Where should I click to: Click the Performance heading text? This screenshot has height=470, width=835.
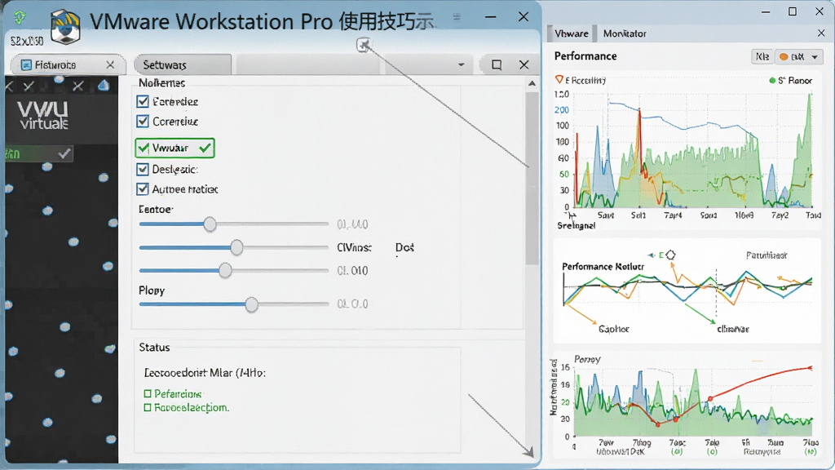(585, 56)
